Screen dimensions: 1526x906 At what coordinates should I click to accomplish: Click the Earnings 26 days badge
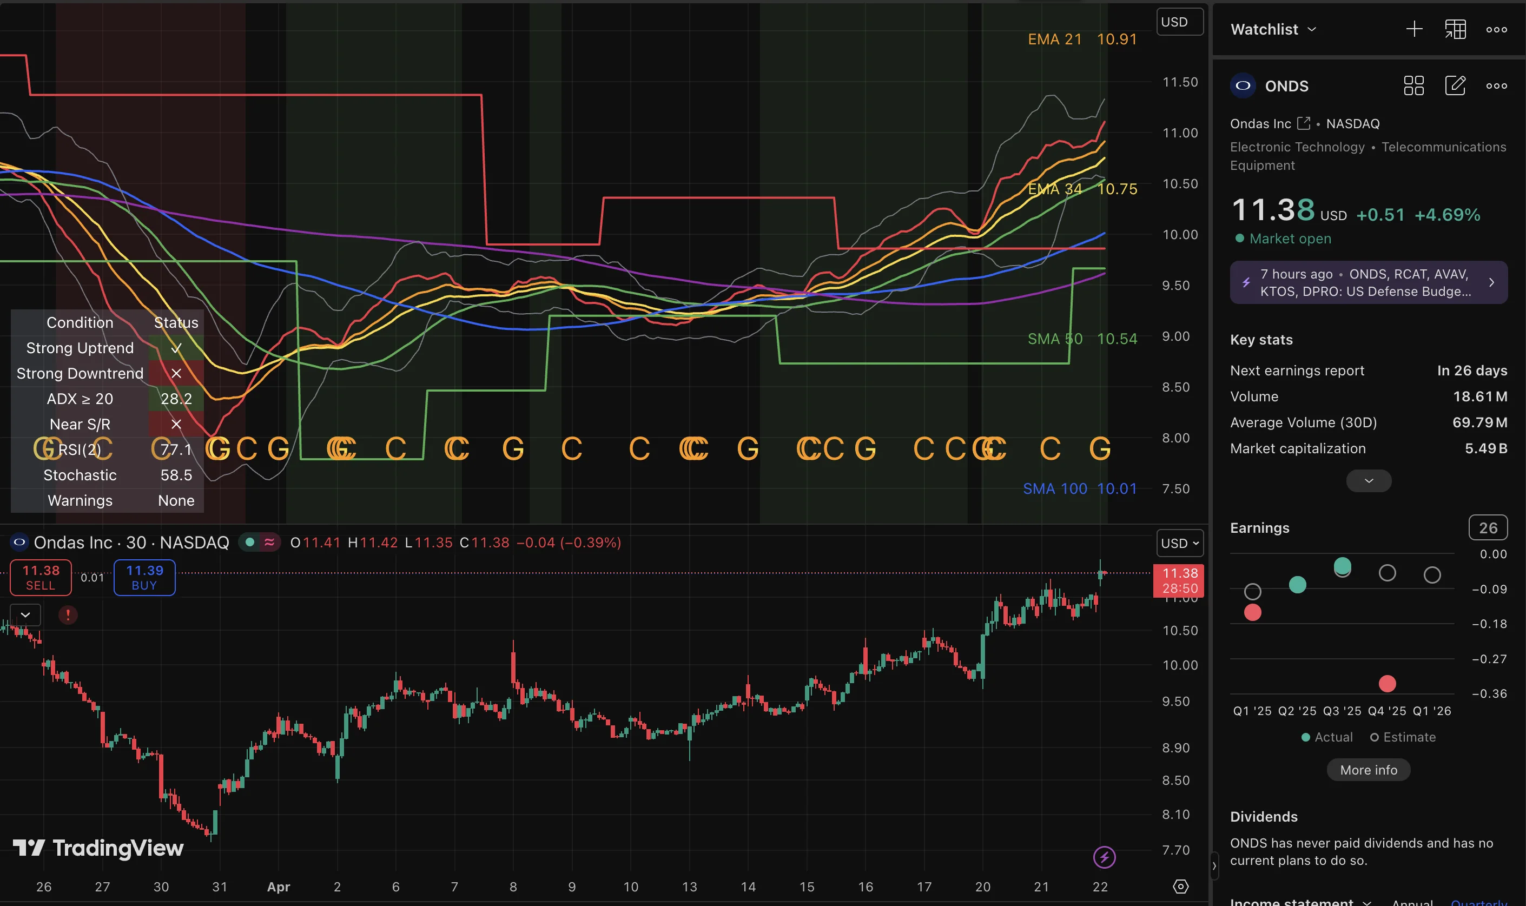click(x=1488, y=527)
